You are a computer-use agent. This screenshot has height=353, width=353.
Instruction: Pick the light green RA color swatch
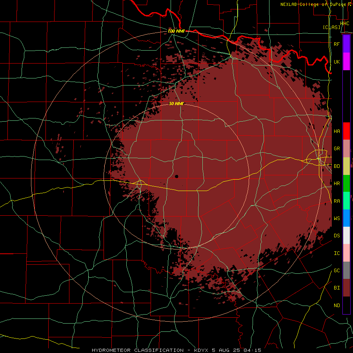[346, 201]
